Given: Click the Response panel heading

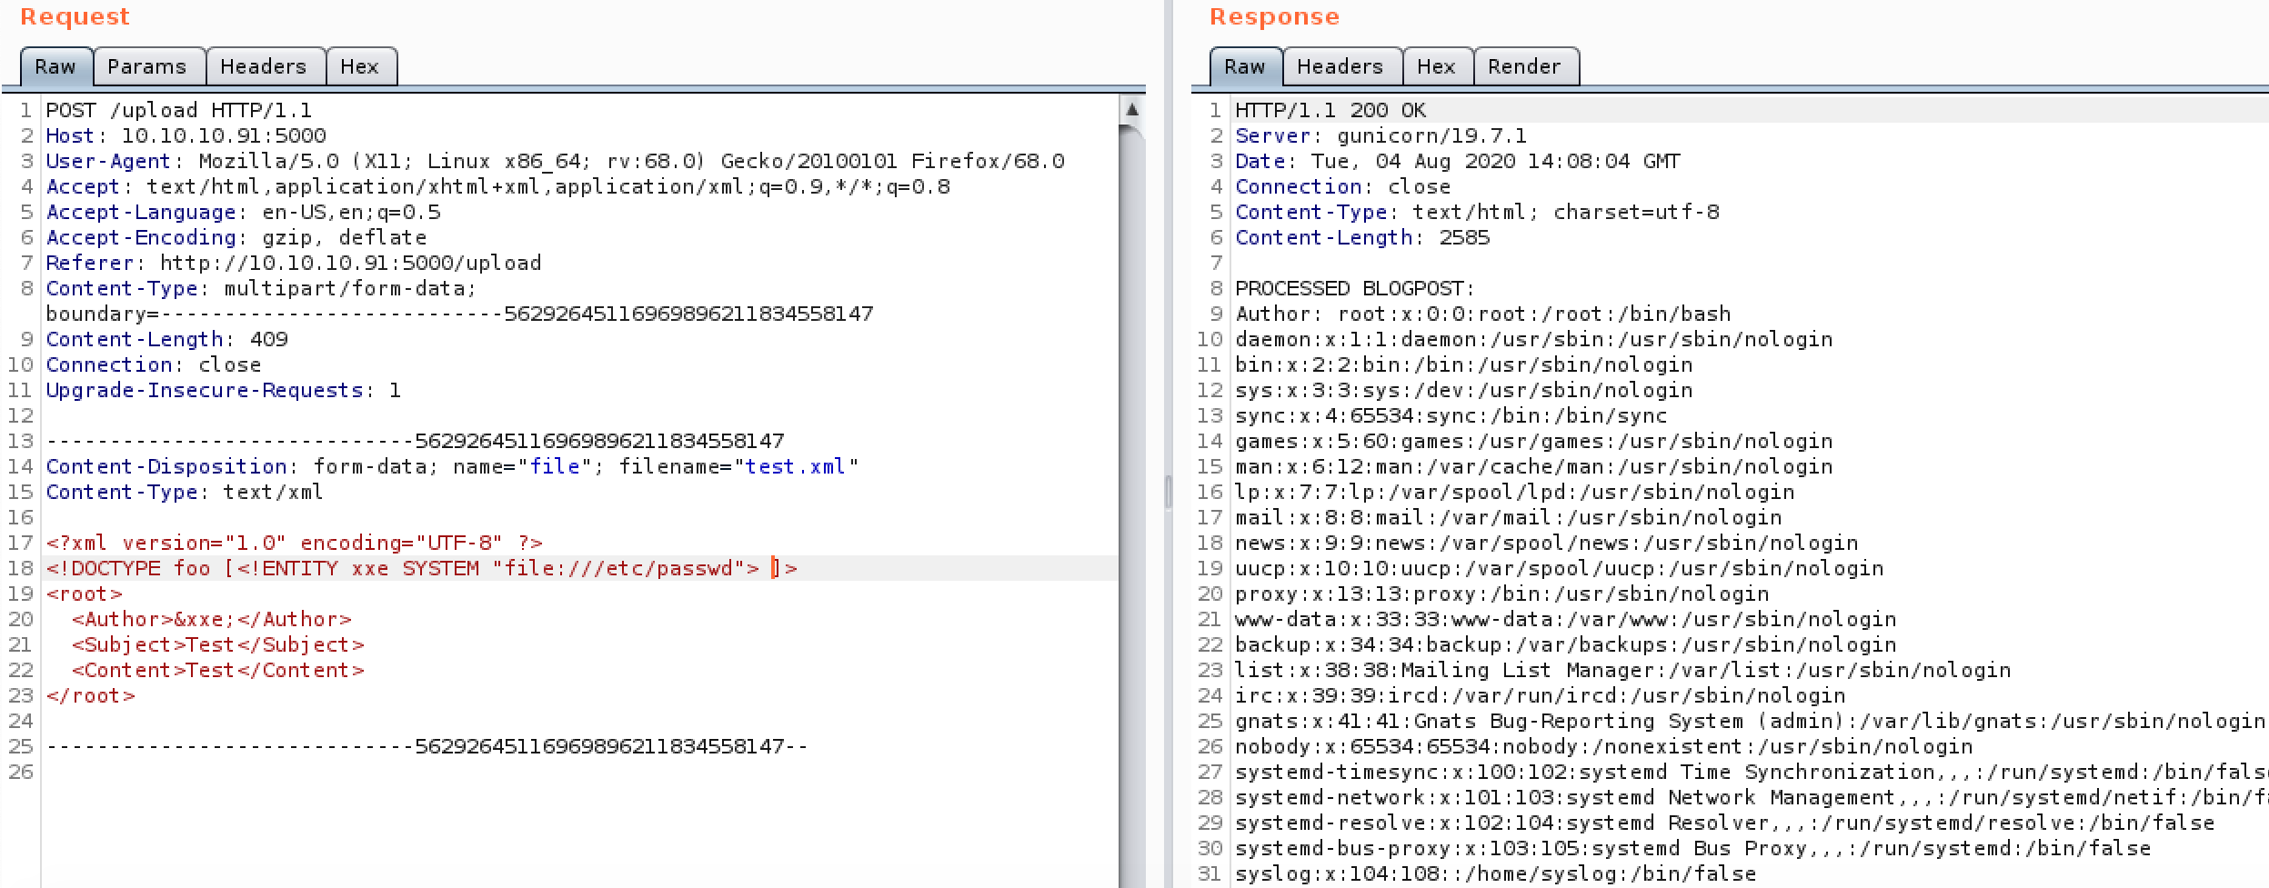Looking at the screenshot, I should 1274,17.
